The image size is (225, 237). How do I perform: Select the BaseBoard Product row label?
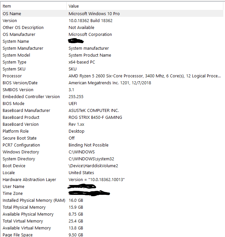21,118
